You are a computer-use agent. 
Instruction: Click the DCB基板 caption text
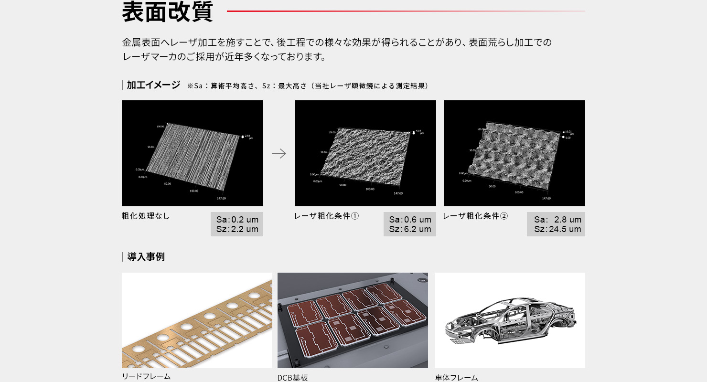[293, 377]
